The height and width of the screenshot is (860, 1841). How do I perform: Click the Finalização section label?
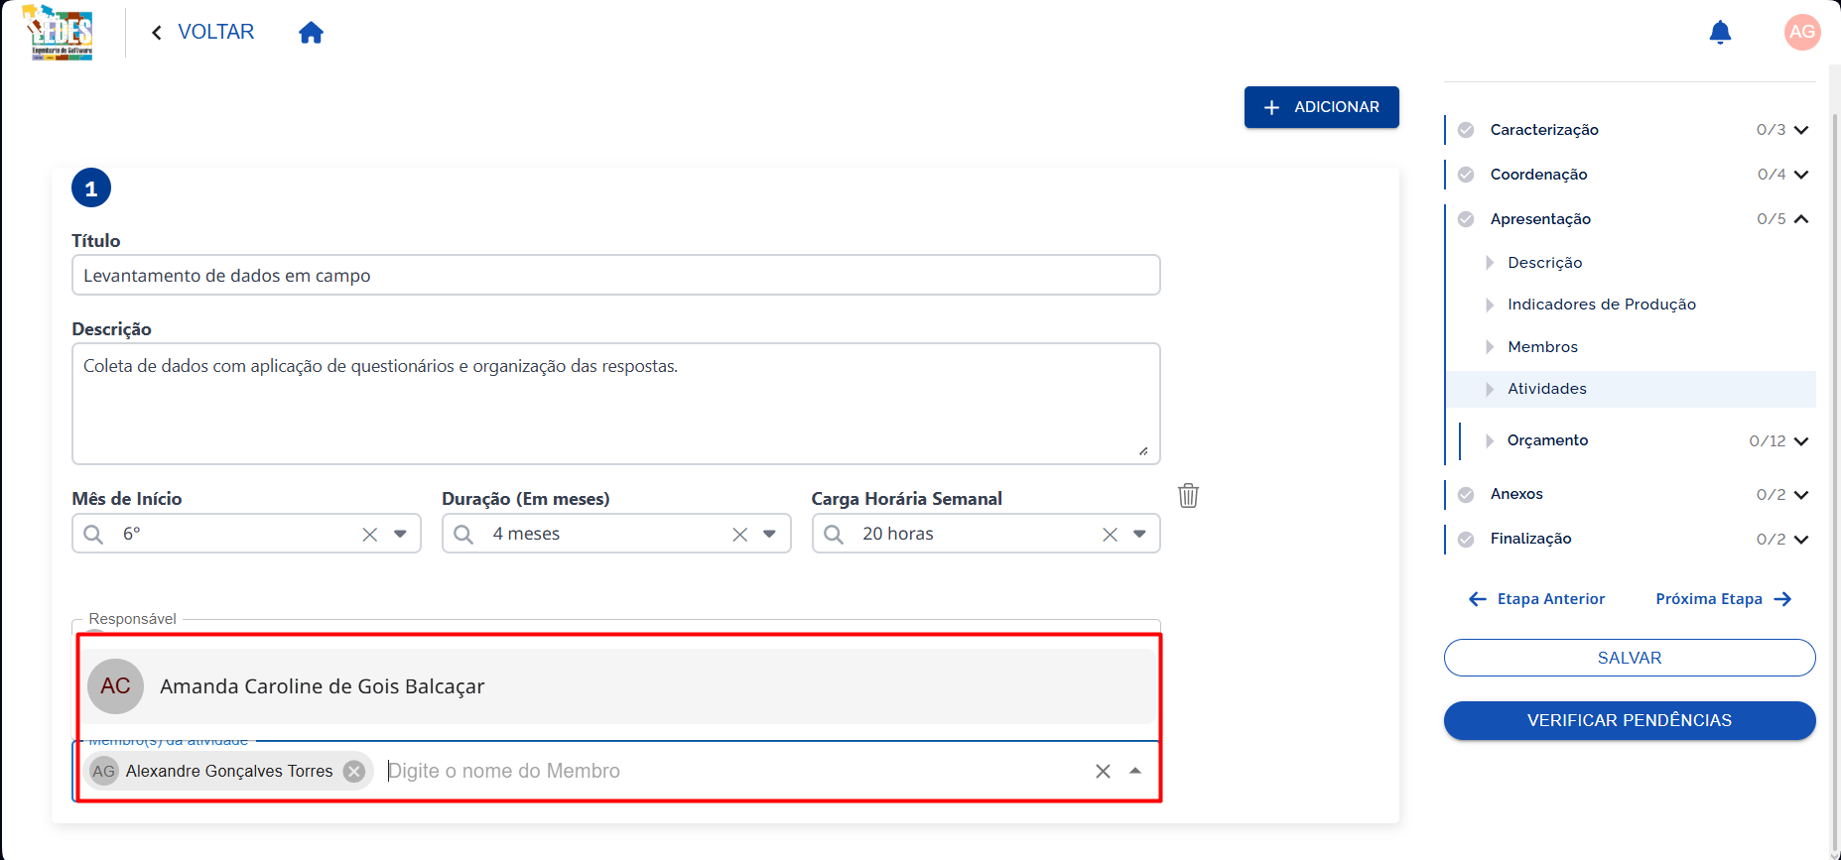click(x=1530, y=539)
